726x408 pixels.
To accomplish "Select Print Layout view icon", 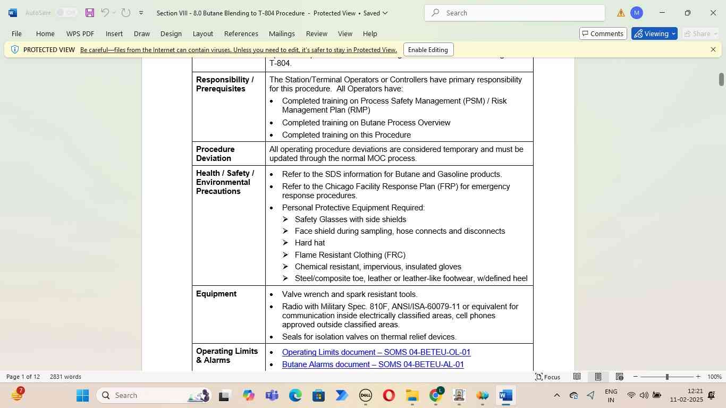I will click(x=598, y=377).
